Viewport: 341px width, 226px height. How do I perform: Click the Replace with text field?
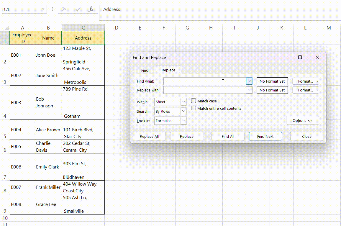[x=205, y=90]
